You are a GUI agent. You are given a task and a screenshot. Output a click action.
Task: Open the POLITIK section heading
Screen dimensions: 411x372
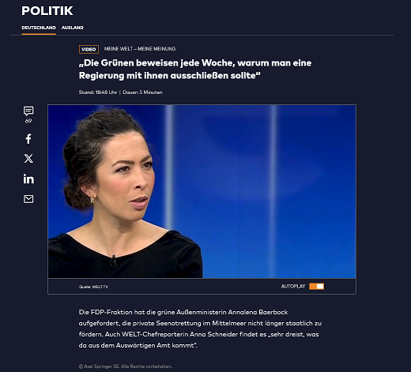click(x=47, y=11)
